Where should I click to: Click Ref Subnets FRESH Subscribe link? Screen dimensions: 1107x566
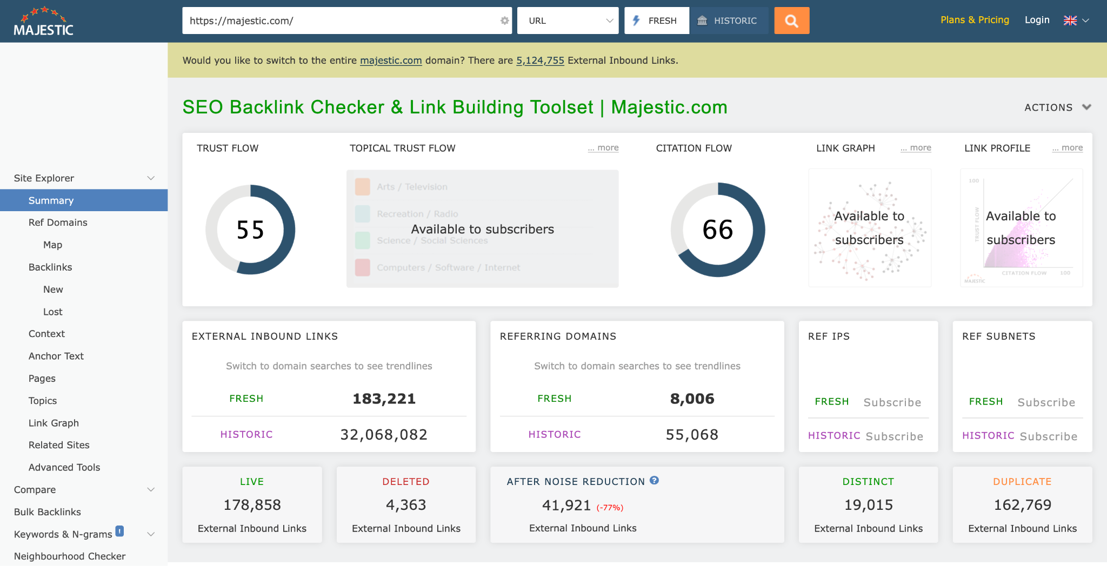click(x=1046, y=402)
